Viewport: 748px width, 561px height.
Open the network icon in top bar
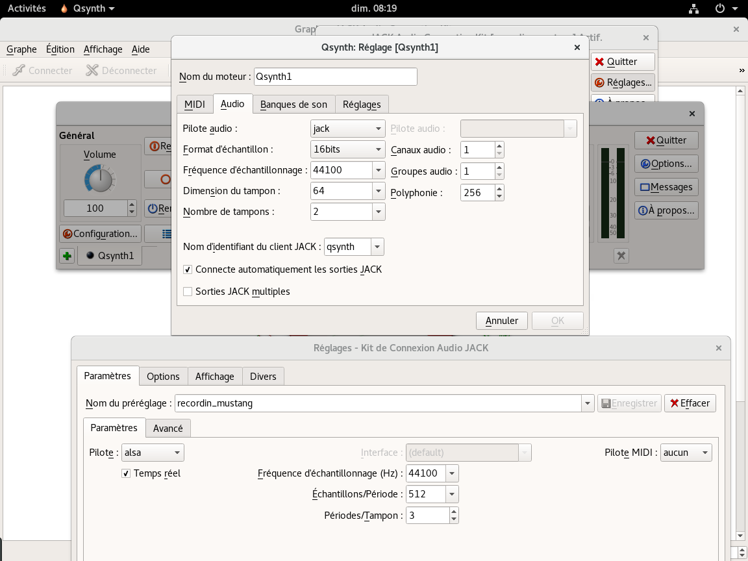694,8
